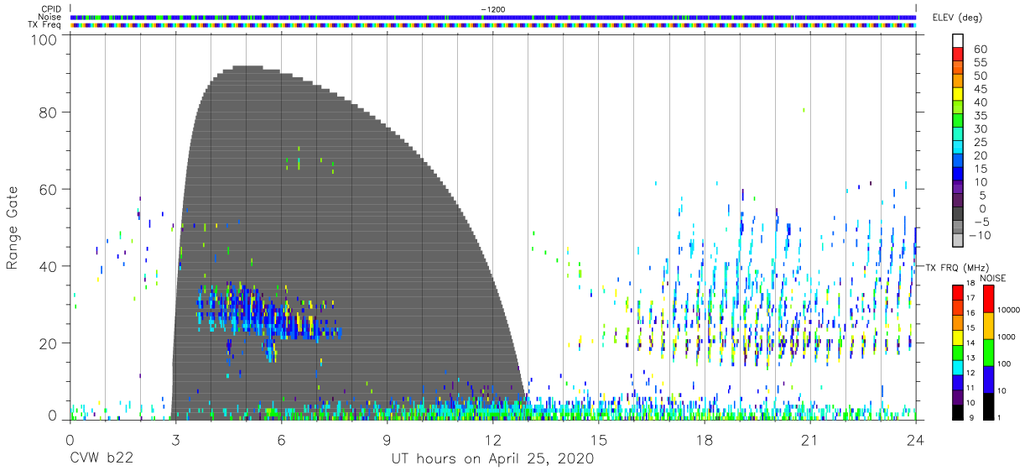The image size is (1030, 476).
Task: Click the '-5' label on ELEV color bar
Action: click(x=981, y=222)
